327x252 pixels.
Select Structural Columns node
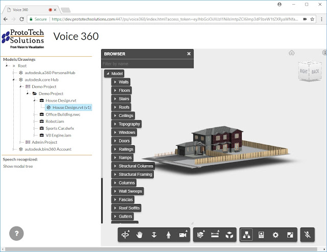click(133, 166)
